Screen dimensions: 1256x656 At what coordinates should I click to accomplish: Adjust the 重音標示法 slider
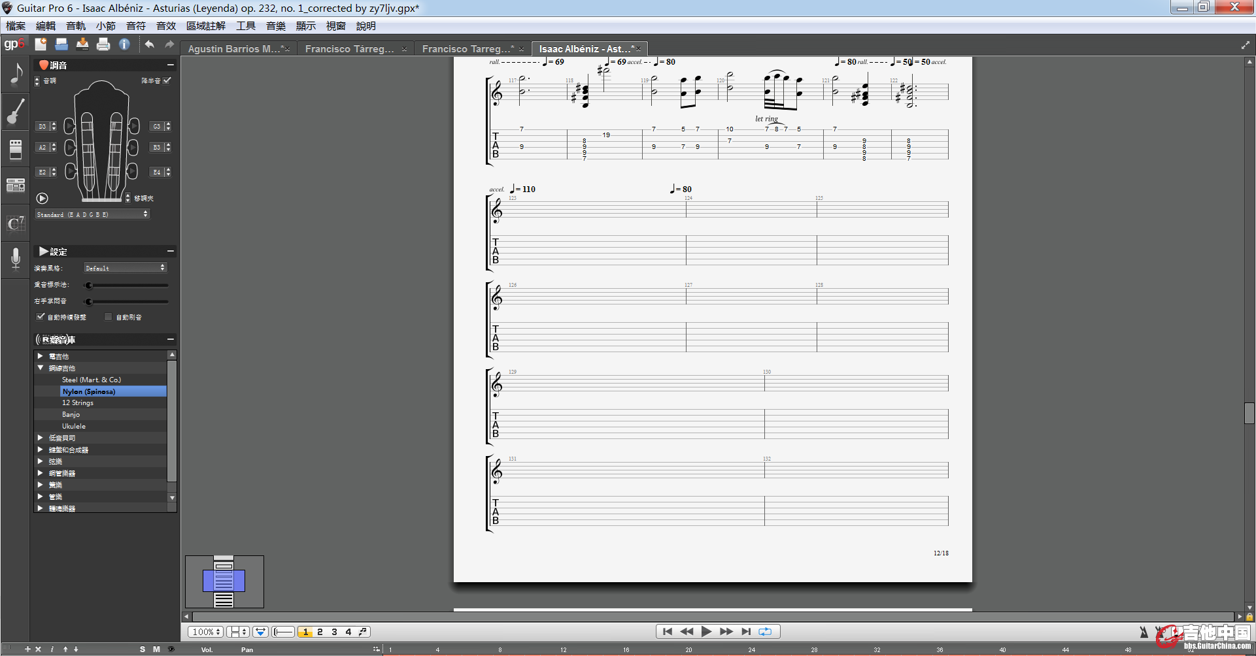127,285
